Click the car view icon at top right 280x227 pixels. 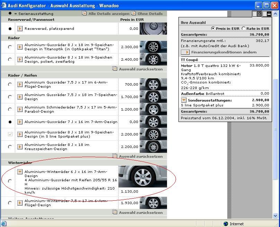pos(269,14)
